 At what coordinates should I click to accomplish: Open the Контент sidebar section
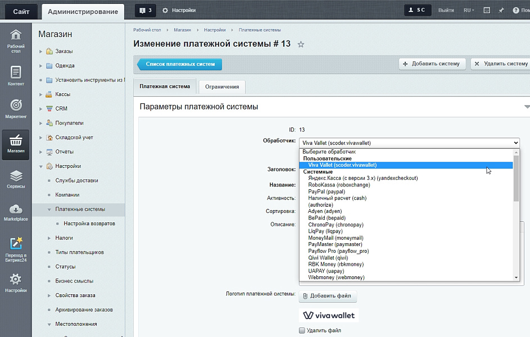16,76
